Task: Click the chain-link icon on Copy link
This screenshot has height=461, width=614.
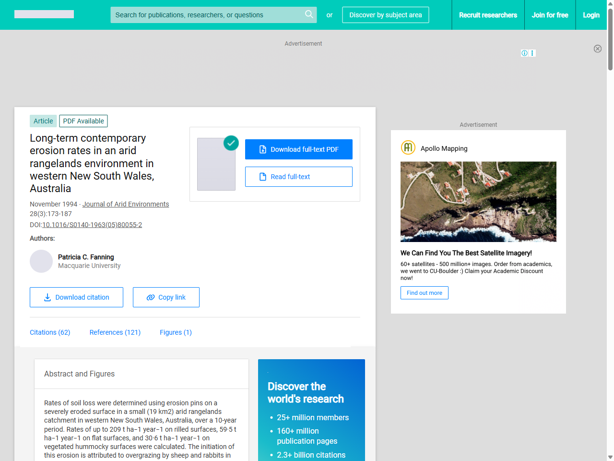Action: pos(150,297)
